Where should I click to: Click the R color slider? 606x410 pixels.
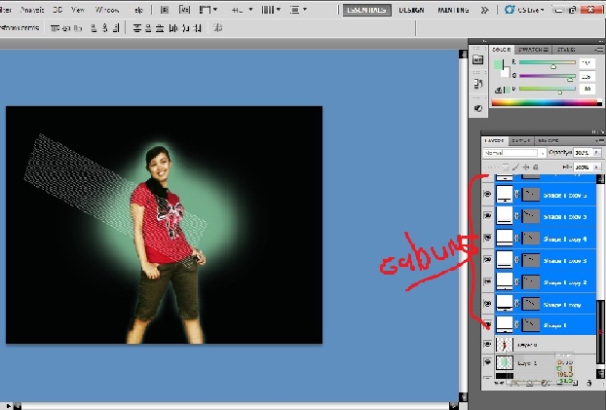click(548, 62)
